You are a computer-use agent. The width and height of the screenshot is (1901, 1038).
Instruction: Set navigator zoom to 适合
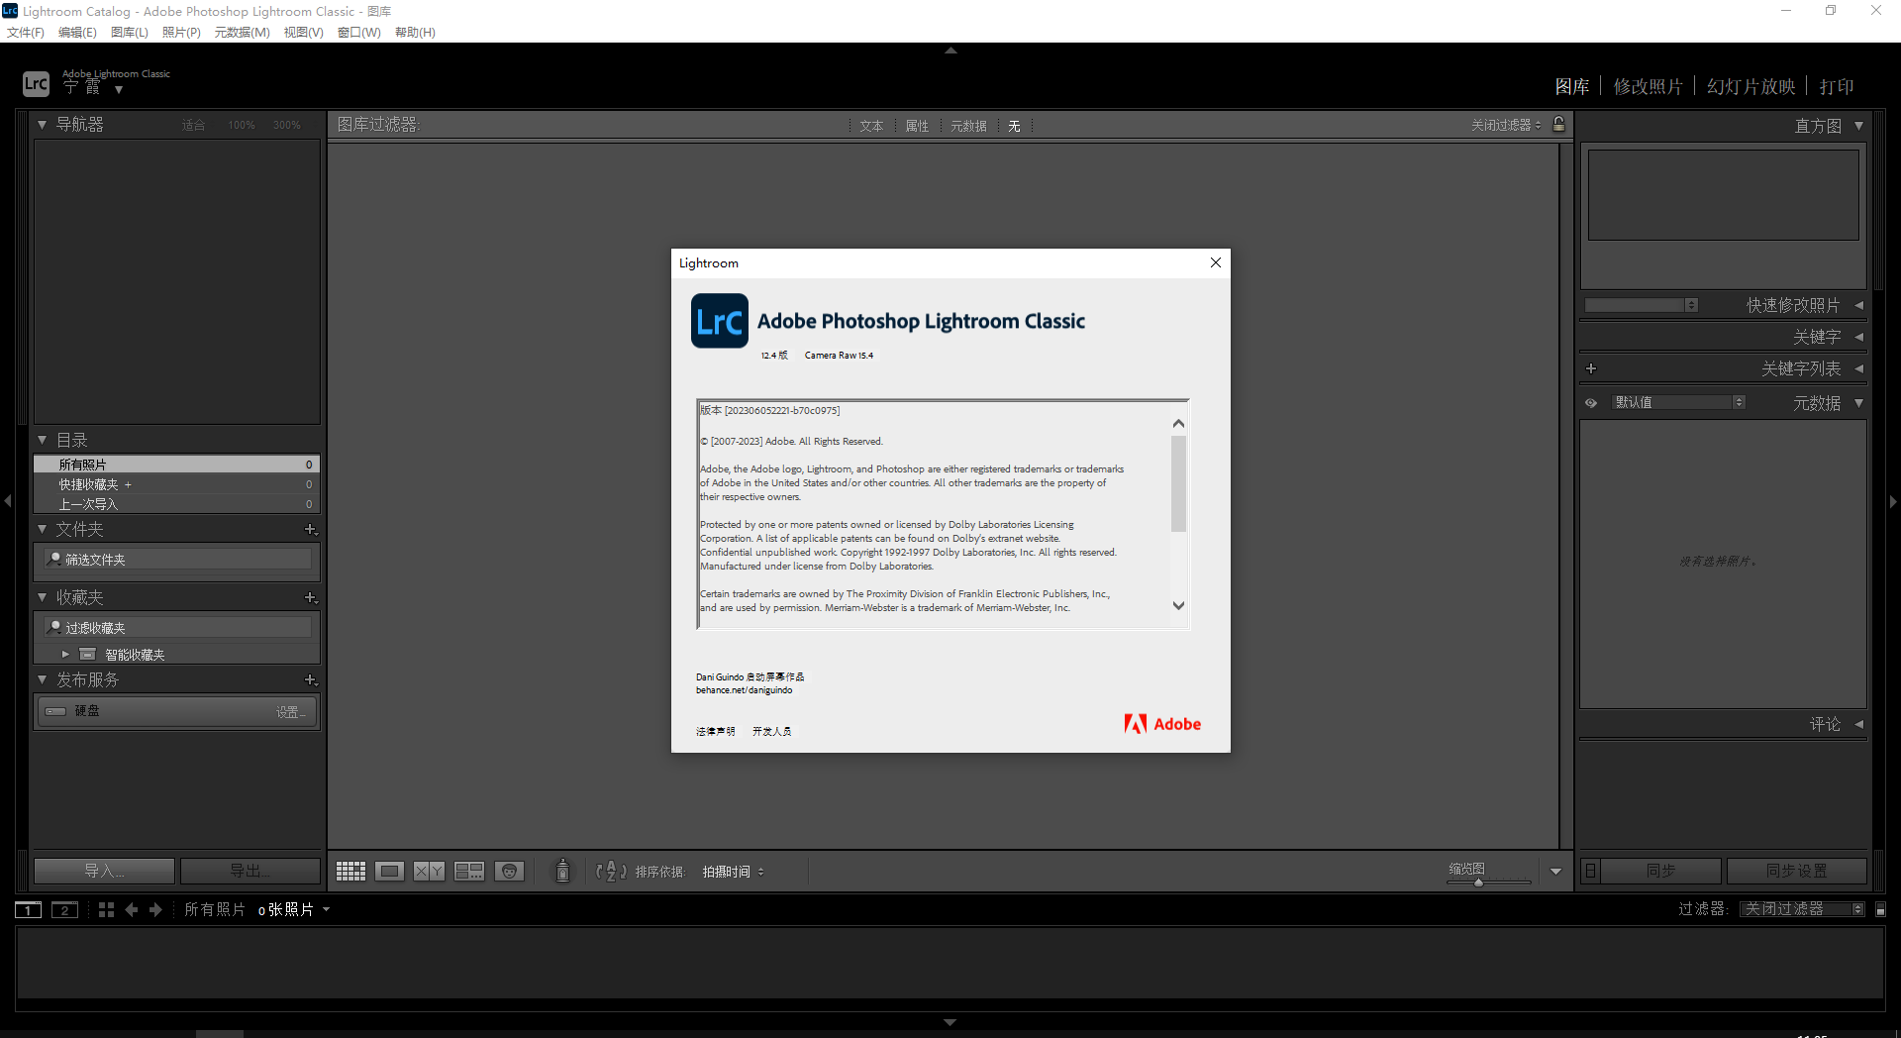coord(193,125)
